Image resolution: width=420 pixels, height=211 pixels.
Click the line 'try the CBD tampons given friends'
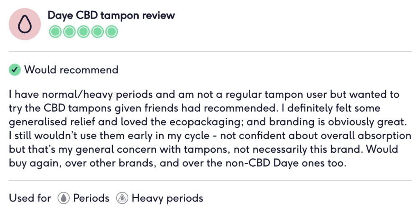pos(194,108)
